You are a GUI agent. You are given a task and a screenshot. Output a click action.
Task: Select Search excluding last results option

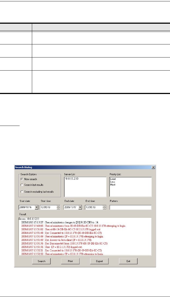click(22, 192)
